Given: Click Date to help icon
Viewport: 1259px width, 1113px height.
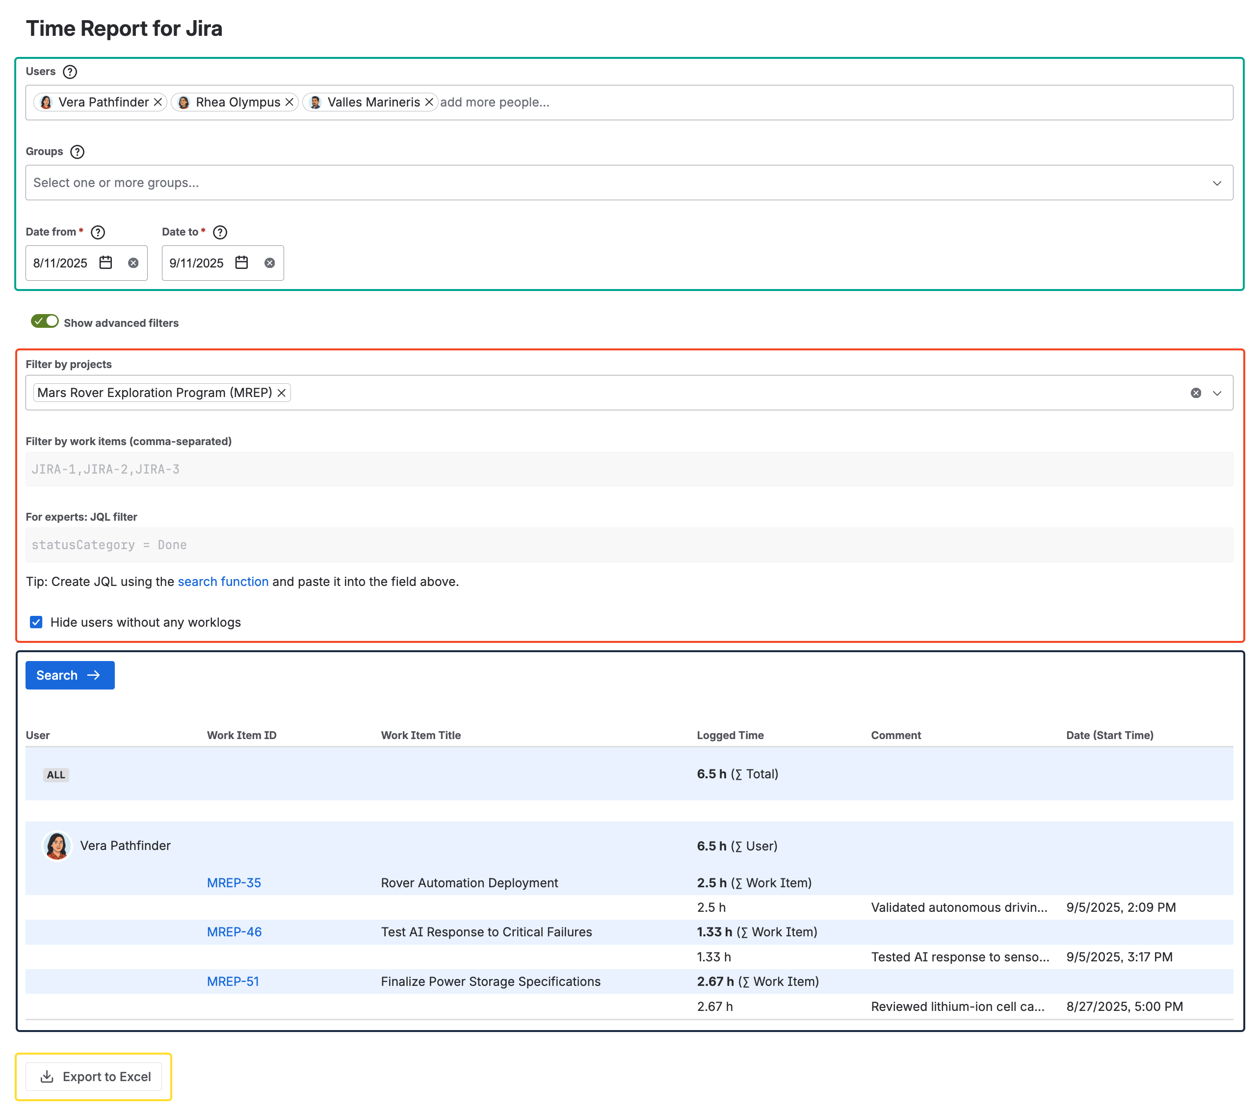Looking at the screenshot, I should tap(220, 233).
